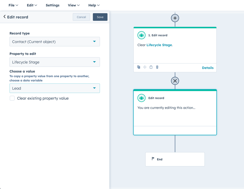Screen dimensions: 244x189
Task: Select the move icon on first action card
Action: pyautogui.click(x=145, y=67)
